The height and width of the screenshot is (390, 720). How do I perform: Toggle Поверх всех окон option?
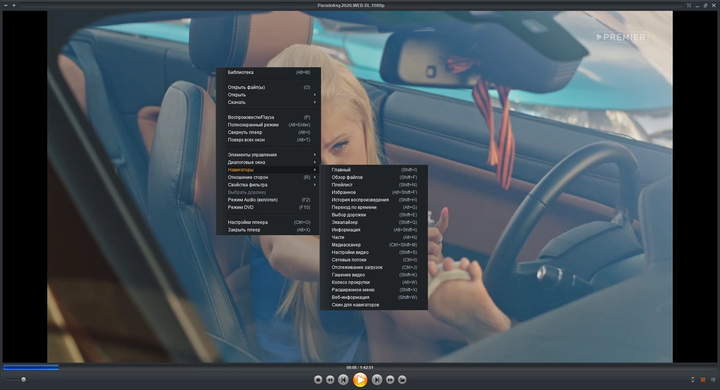(269, 140)
